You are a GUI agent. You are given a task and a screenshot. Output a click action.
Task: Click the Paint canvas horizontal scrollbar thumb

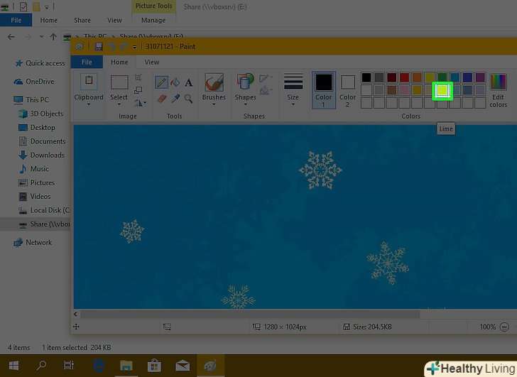[x=250, y=314]
